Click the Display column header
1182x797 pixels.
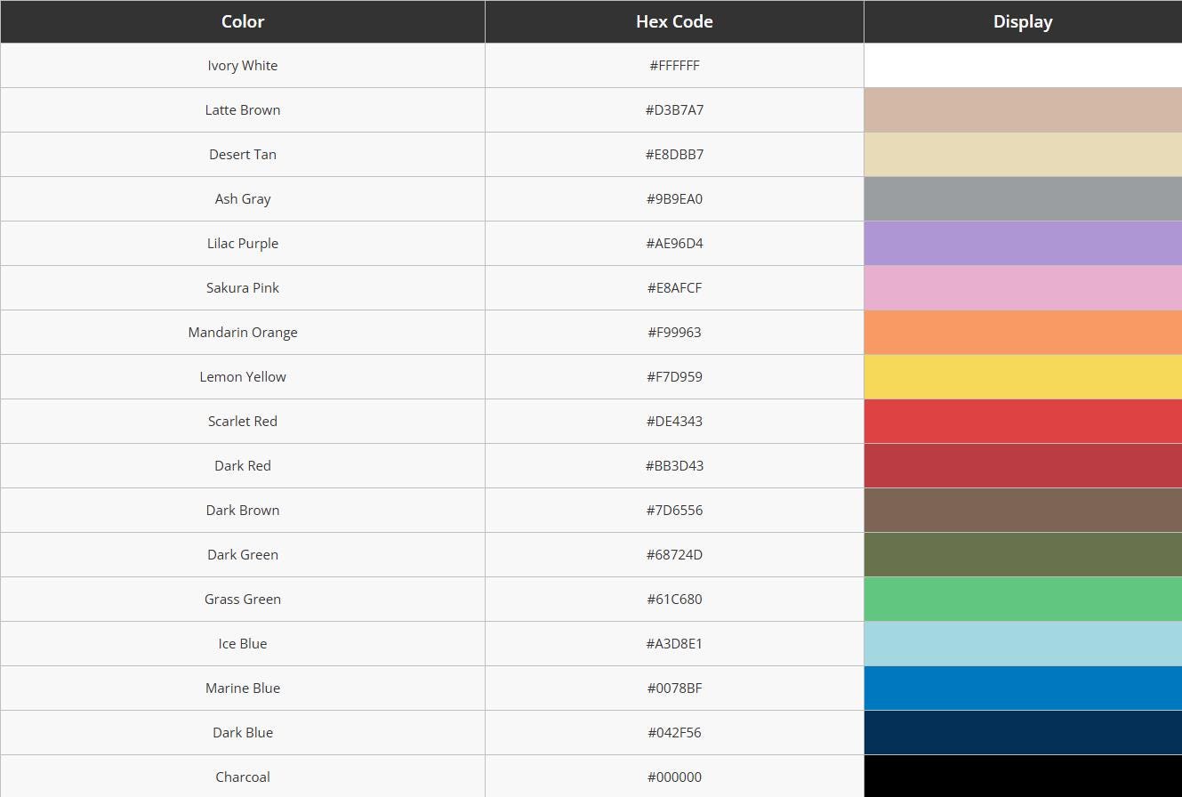[1022, 21]
